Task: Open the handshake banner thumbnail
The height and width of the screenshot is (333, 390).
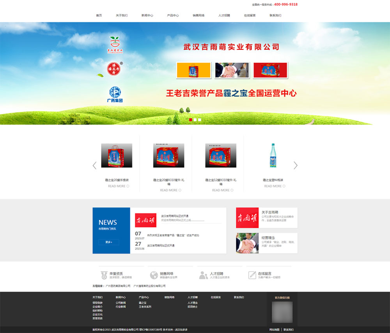Action: [232, 70]
